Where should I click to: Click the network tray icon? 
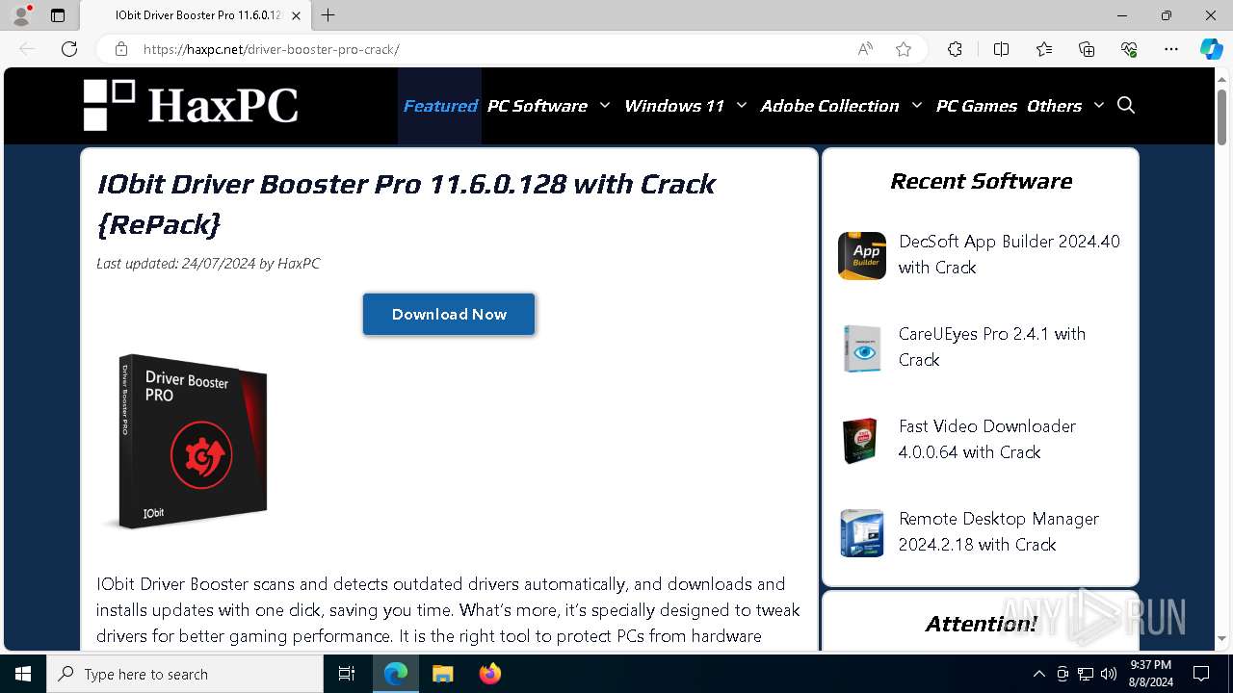pos(1086,674)
